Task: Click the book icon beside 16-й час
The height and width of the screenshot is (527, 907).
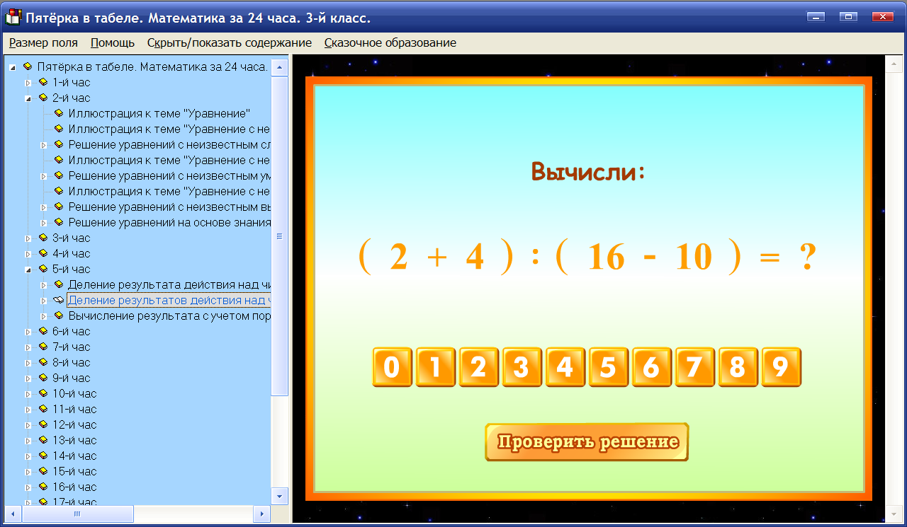Action: pos(43,487)
